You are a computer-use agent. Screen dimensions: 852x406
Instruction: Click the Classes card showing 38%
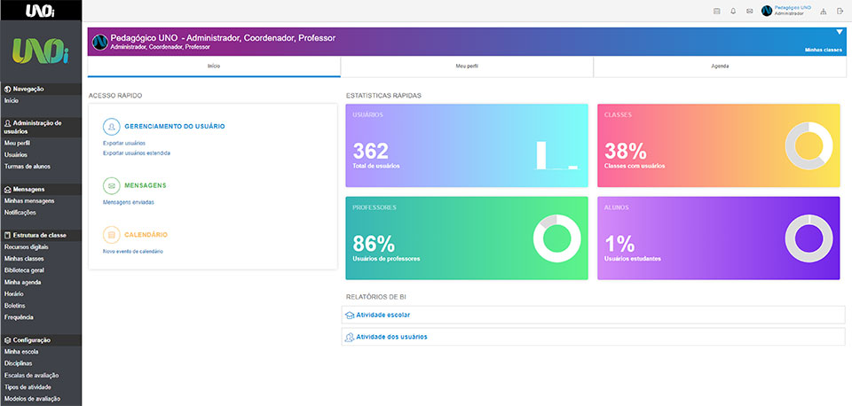[718, 145]
